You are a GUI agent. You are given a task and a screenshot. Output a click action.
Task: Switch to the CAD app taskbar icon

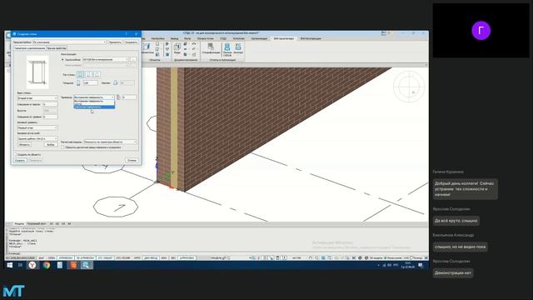click(x=86, y=265)
